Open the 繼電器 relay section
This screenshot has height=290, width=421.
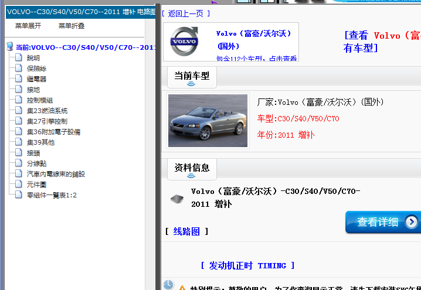[36, 79]
